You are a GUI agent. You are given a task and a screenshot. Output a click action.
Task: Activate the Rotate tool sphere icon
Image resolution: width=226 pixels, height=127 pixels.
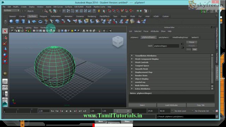click(x=5, y=55)
